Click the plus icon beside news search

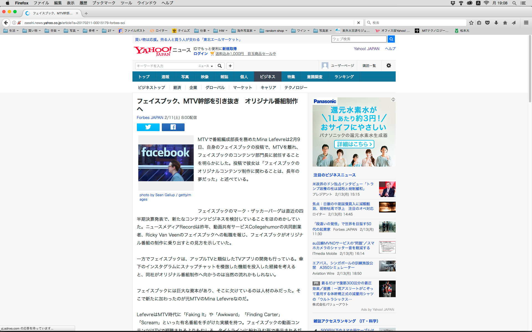(230, 66)
